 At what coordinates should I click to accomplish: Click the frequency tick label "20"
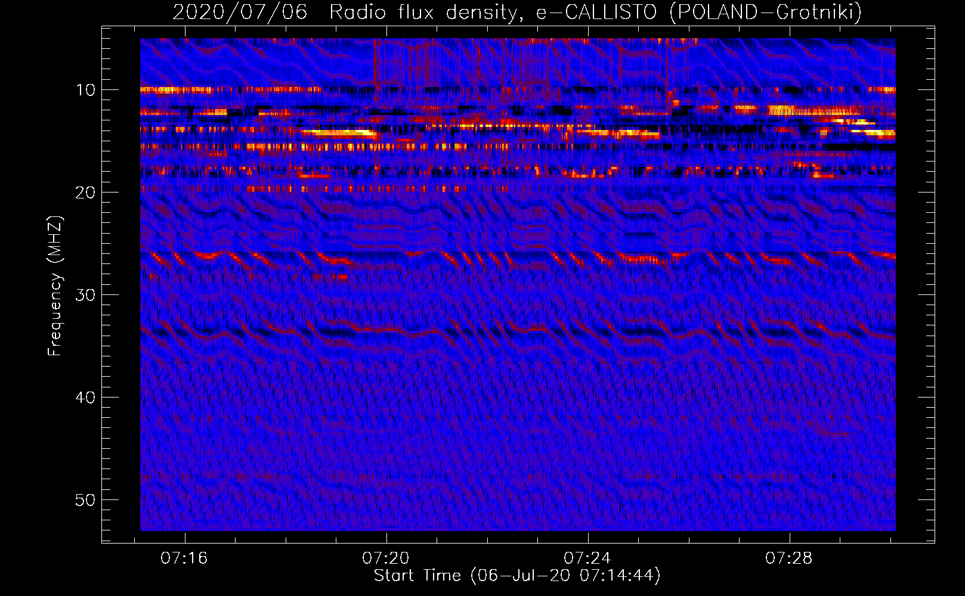click(x=86, y=193)
